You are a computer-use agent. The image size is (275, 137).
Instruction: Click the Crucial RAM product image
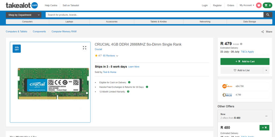(x=53, y=84)
